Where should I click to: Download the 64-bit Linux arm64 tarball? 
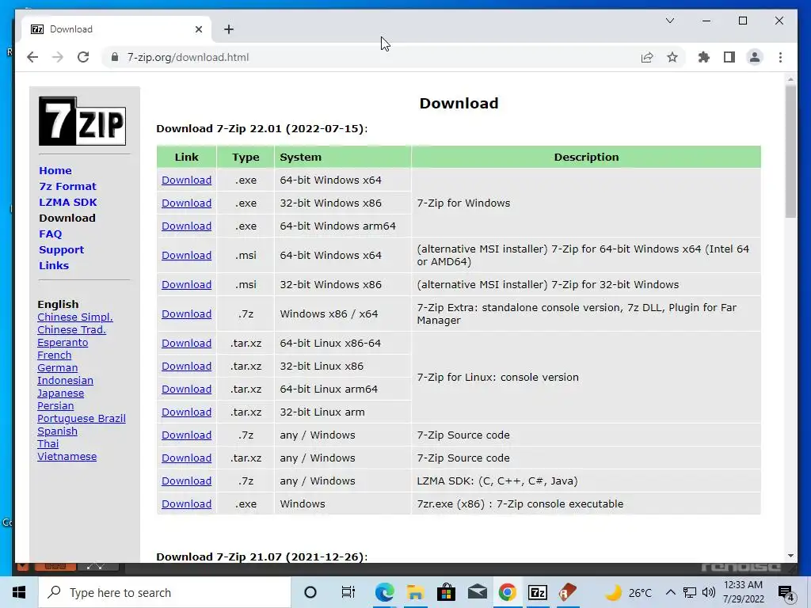(186, 389)
